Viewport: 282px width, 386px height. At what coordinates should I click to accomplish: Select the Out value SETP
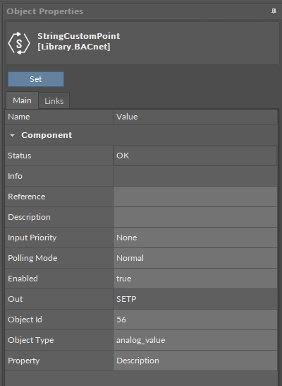(195, 299)
